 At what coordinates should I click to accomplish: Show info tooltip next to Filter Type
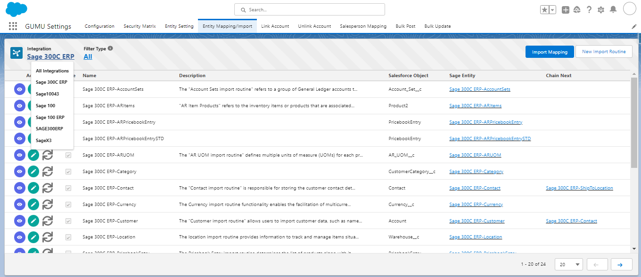pos(110,48)
